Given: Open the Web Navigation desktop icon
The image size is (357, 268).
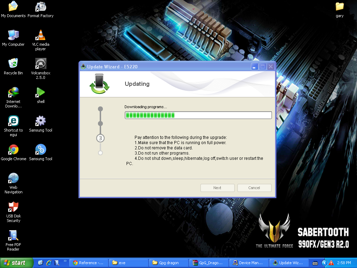Looking at the screenshot, I should tap(13, 178).
